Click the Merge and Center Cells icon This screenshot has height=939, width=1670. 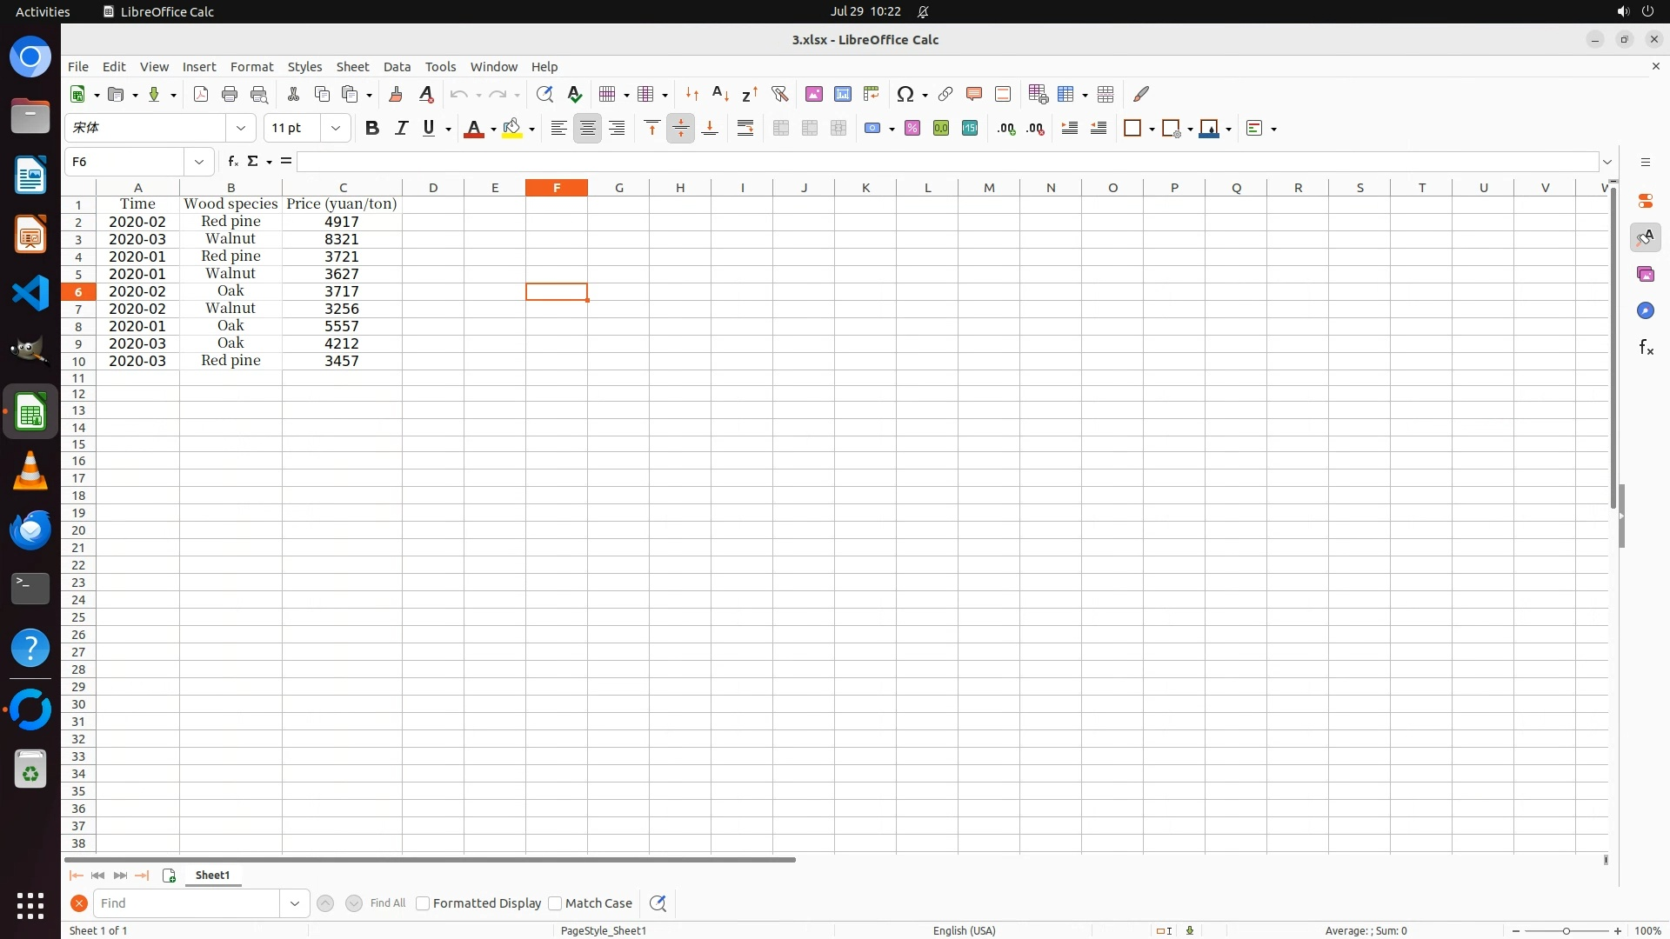[780, 129]
